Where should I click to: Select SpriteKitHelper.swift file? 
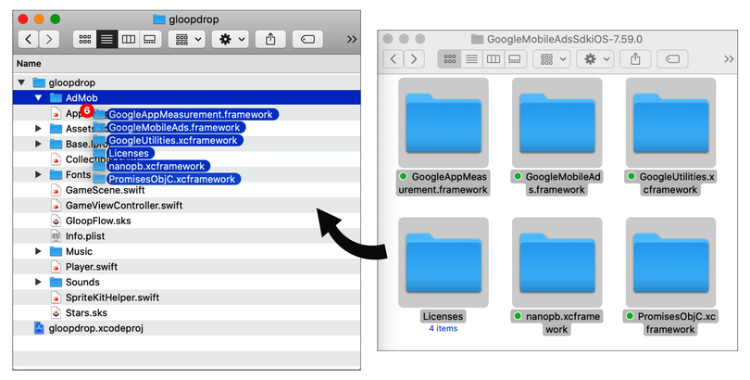tap(186, 298)
